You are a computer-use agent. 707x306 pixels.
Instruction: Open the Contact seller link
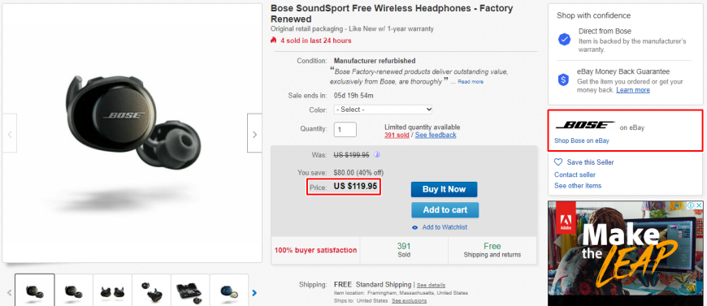[575, 175]
